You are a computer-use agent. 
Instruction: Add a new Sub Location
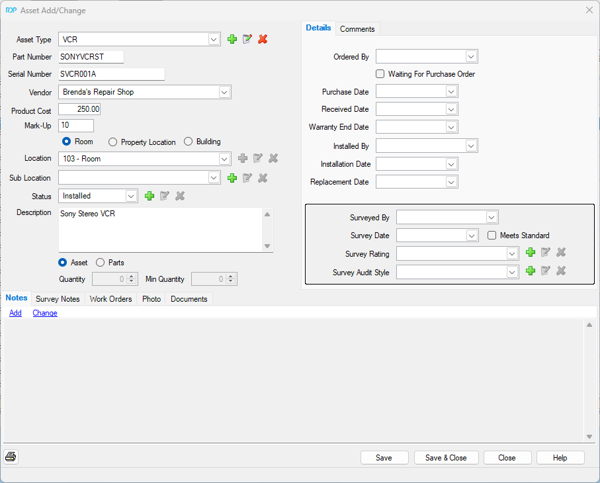pyautogui.click(x=232, y=177)
